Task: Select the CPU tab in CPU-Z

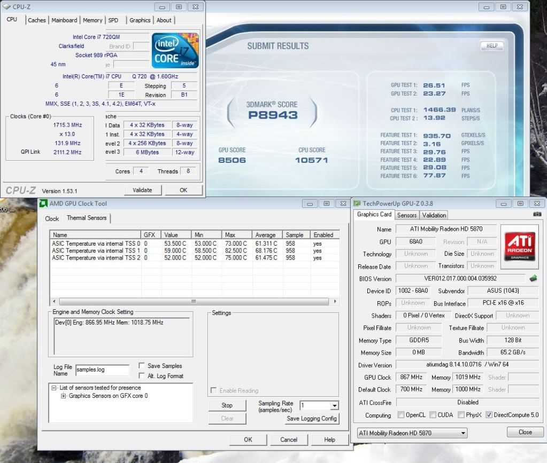Action: pyautogui.click(x=12, y=20)
